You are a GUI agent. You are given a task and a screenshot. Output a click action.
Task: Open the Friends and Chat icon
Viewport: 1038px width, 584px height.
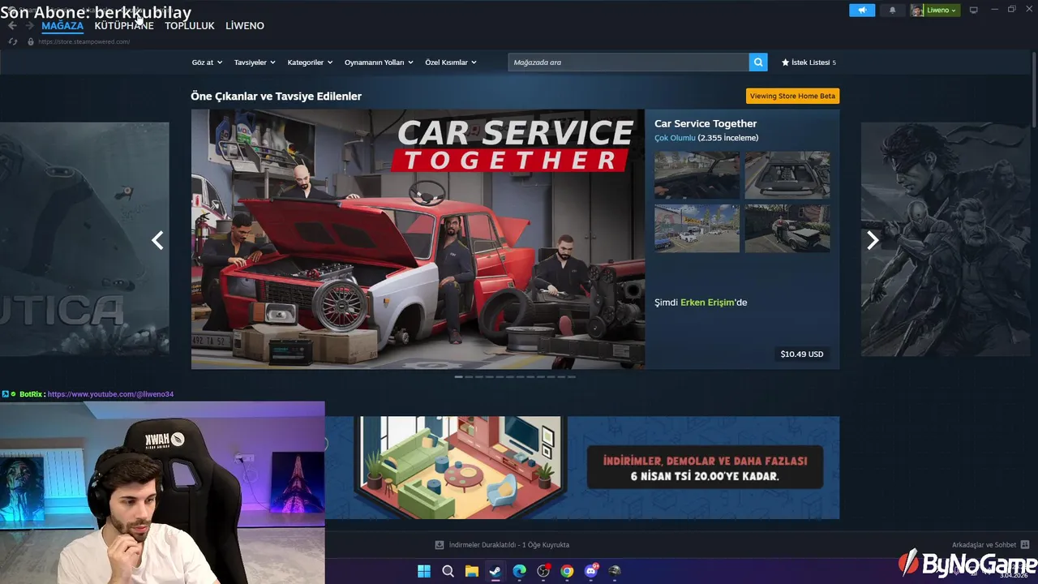[1025, 545]
